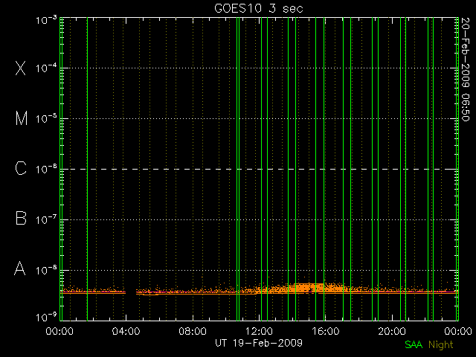Click the 'GOES10 3 sec' plot title
Screen dimensions: 476x357
pyautogui.click(x=259, y=8)
